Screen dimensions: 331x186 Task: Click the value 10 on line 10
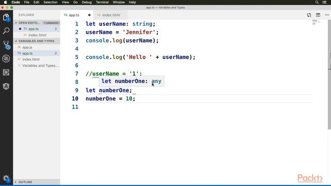(129, 99)
